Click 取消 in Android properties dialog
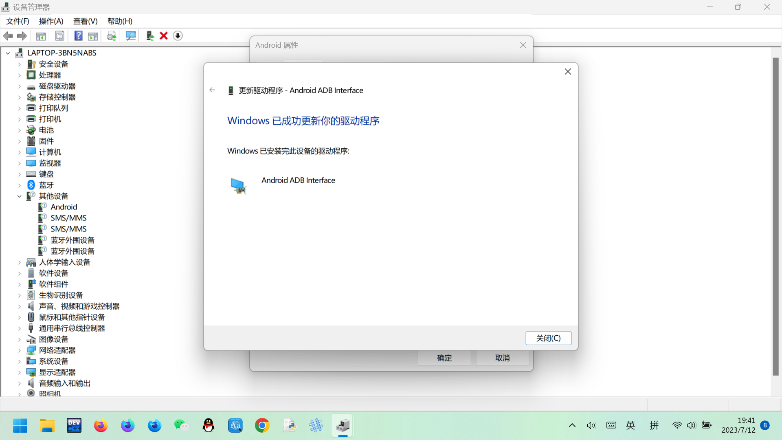The height and width of the screenshot is (440, 782). (502, 358)
